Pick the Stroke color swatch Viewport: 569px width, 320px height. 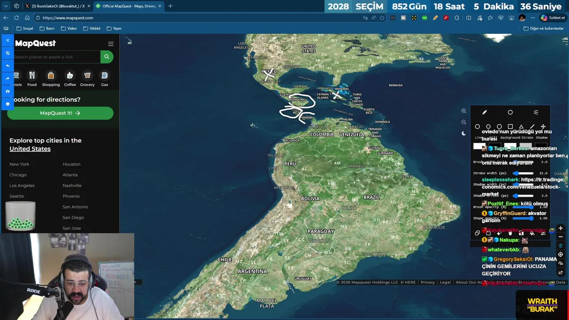pos(527,146)
